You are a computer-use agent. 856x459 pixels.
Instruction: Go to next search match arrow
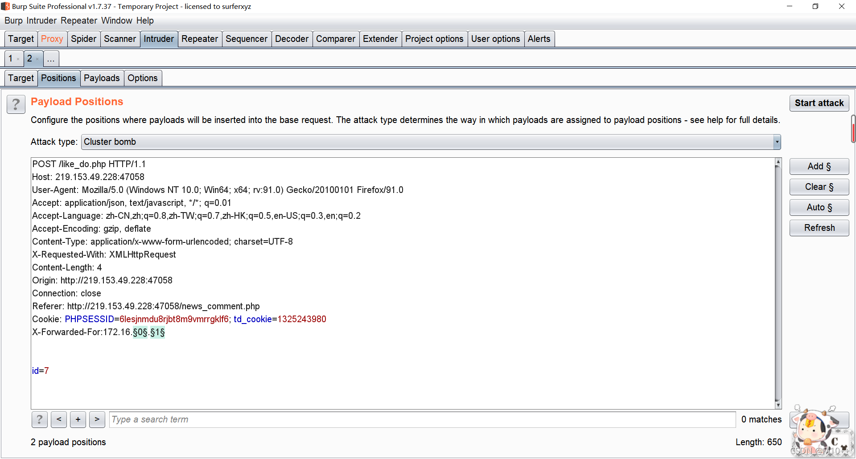(97, 419)
